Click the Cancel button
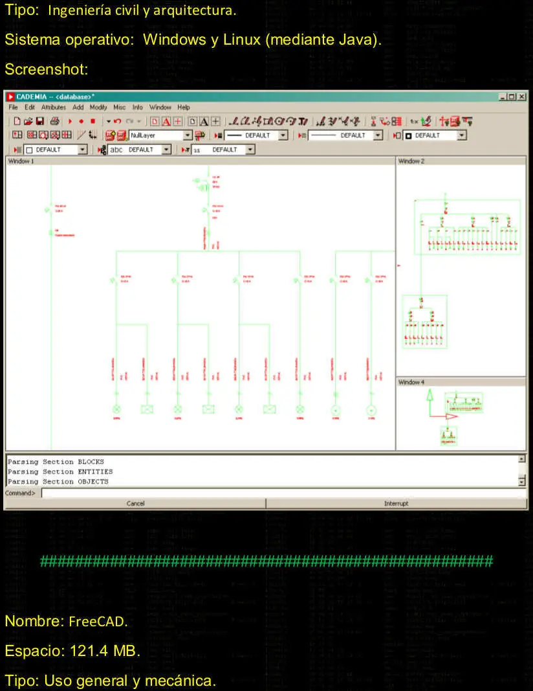 pyautogui.click(x=135, y=503)
